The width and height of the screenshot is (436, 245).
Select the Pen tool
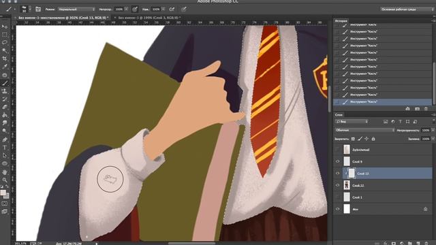pyautogui.click(x=5, y=140)
